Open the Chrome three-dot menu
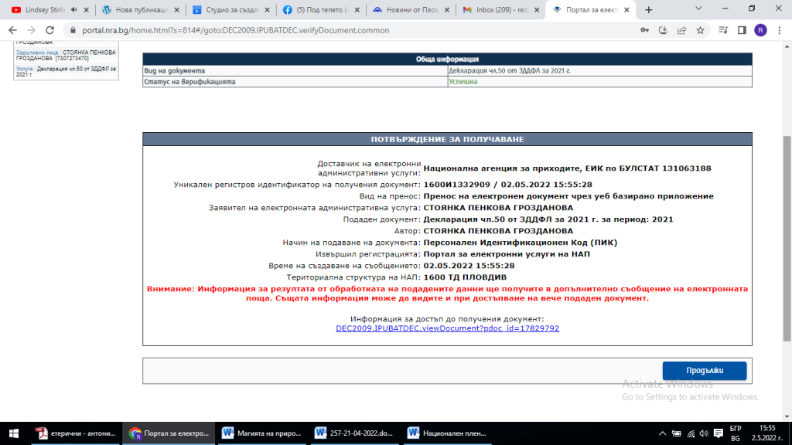 (780, 30)
